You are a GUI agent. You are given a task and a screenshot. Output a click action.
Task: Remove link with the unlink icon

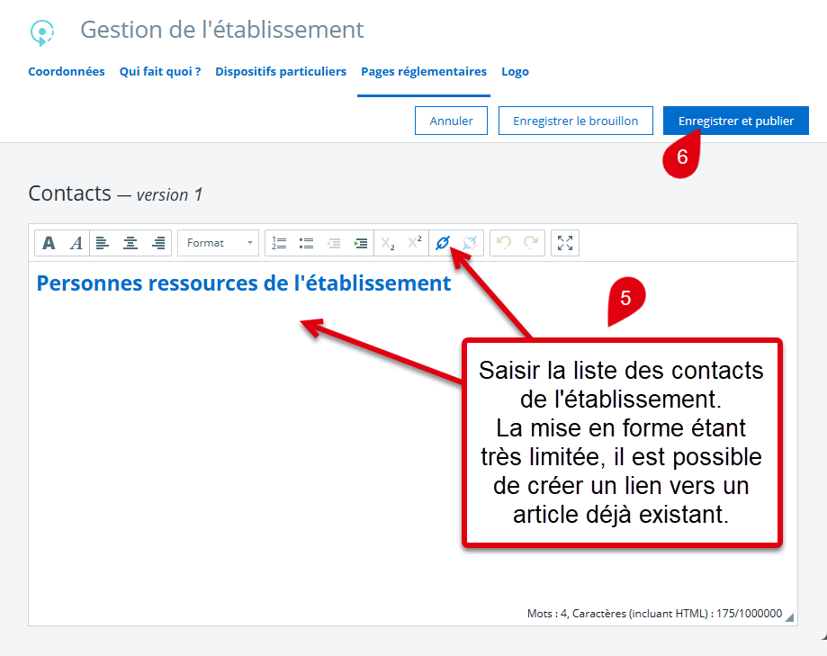point(470,243)
